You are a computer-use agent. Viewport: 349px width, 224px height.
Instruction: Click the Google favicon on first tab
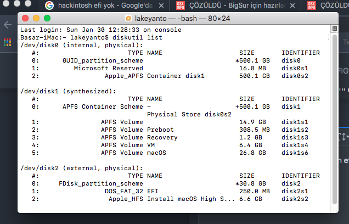[49, 6]
